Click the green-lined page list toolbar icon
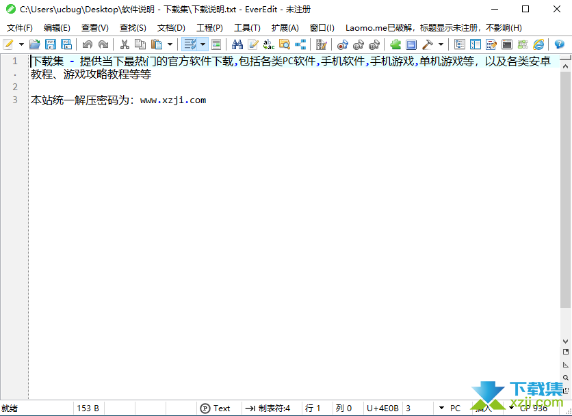 tap(216, 44)
